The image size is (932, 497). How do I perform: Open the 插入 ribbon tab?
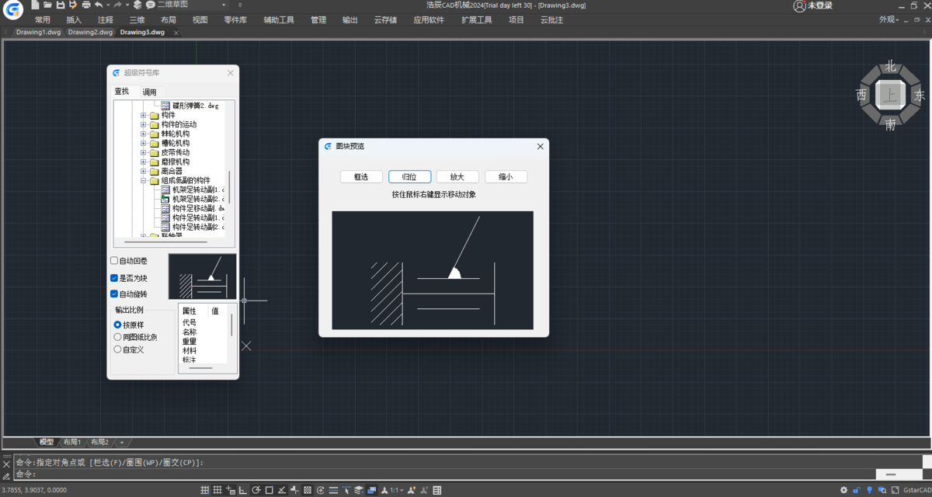[74, 19]
